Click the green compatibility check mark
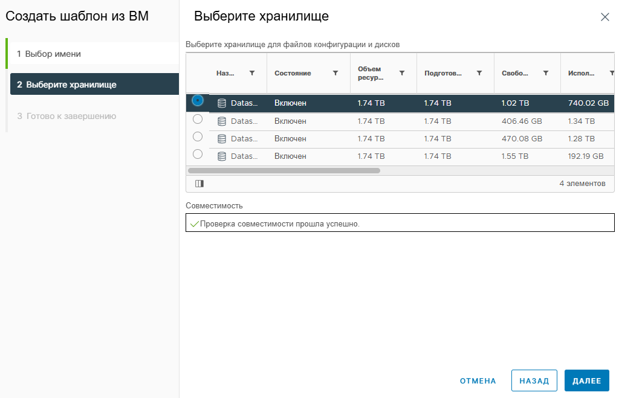The width and height of the screenshot is (619, 398). pyautogui.click(x=194, y=224)
